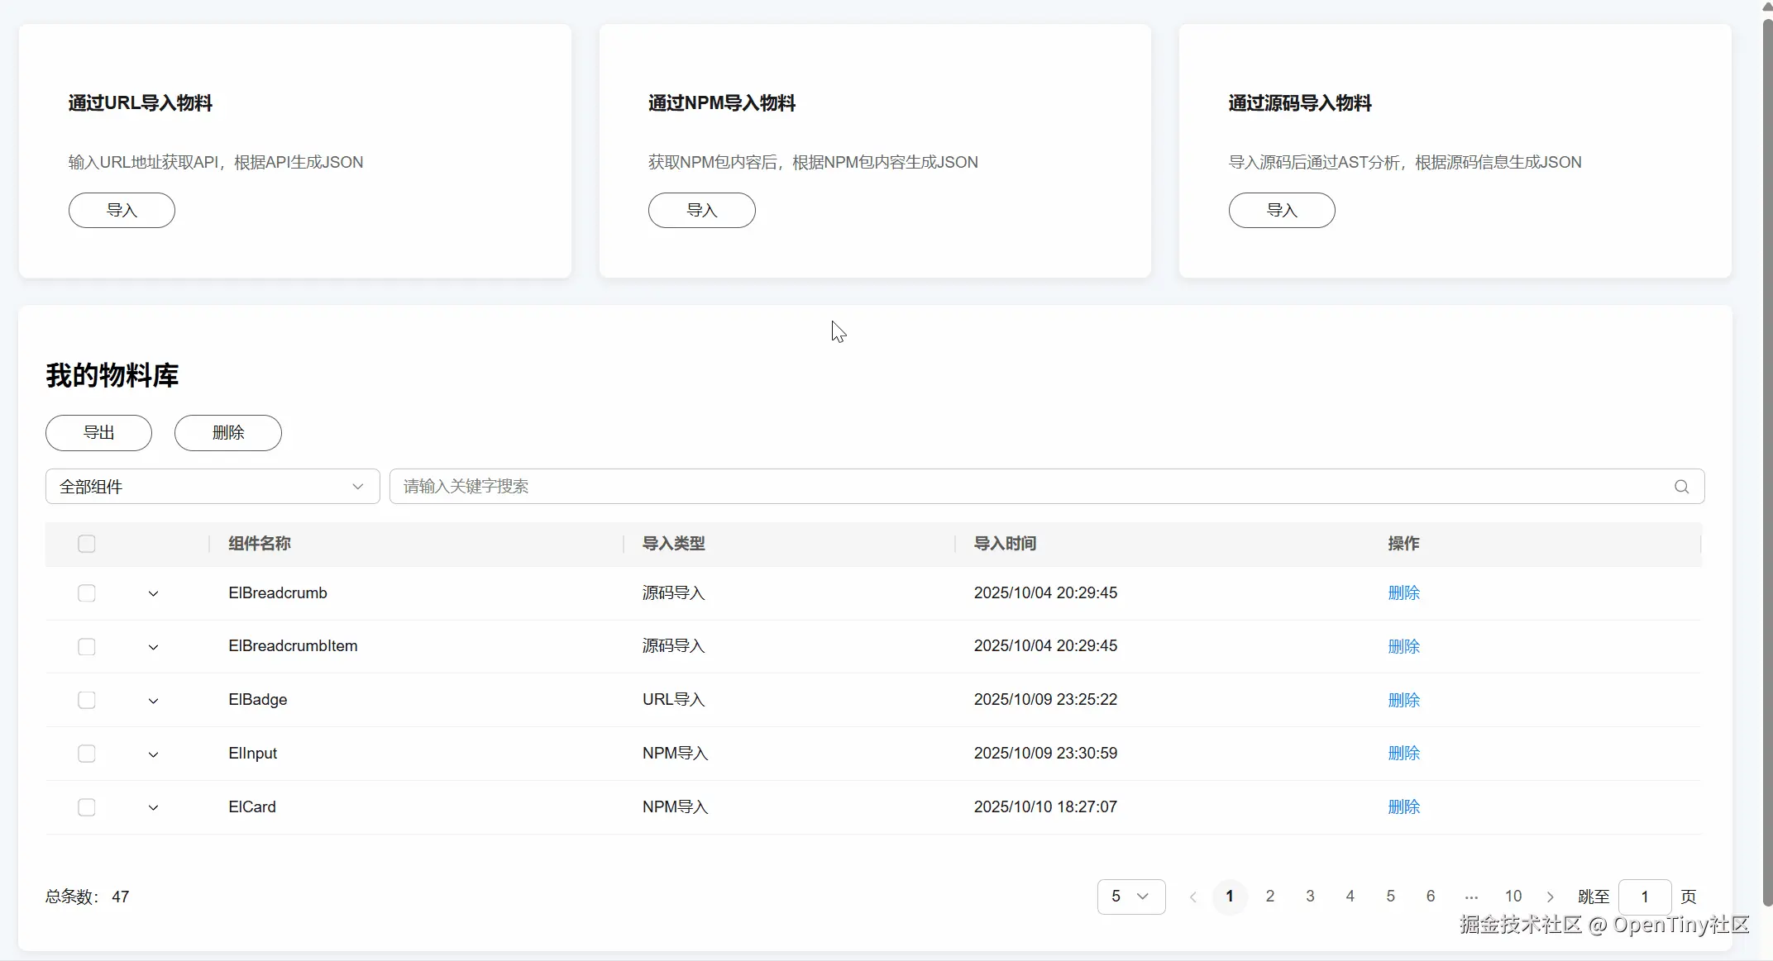Viewport: 1773px width, 961px height.
Task: Click the search magnifier icon
Action: [x=1681, y=487]
